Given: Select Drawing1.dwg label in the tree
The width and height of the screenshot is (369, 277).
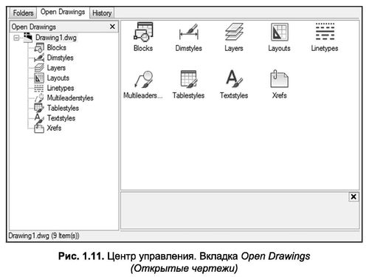Looking at the screenshot, I should (56, 38).
